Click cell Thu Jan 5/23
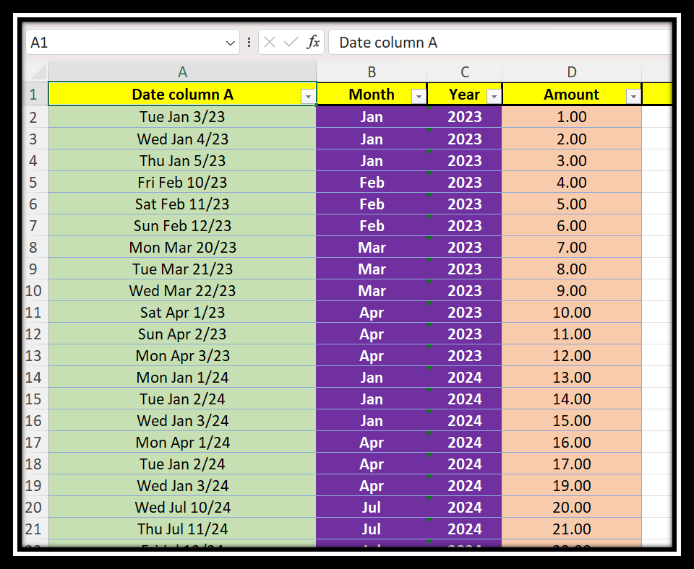The width and height of the screenshot is (694, 569). point(182,160)
